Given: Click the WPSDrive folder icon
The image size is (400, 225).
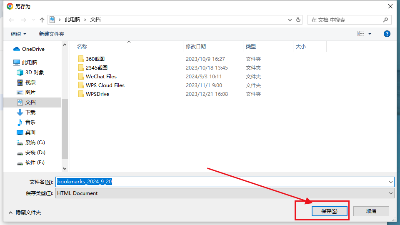Looking at the screenshot, I should coord(81,94).
